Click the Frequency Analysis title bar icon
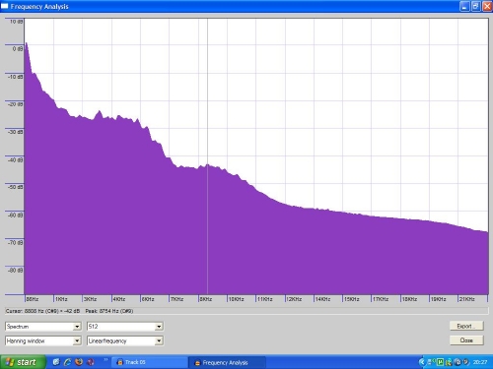Screen dimensions: 493x369 click(5, 6)
